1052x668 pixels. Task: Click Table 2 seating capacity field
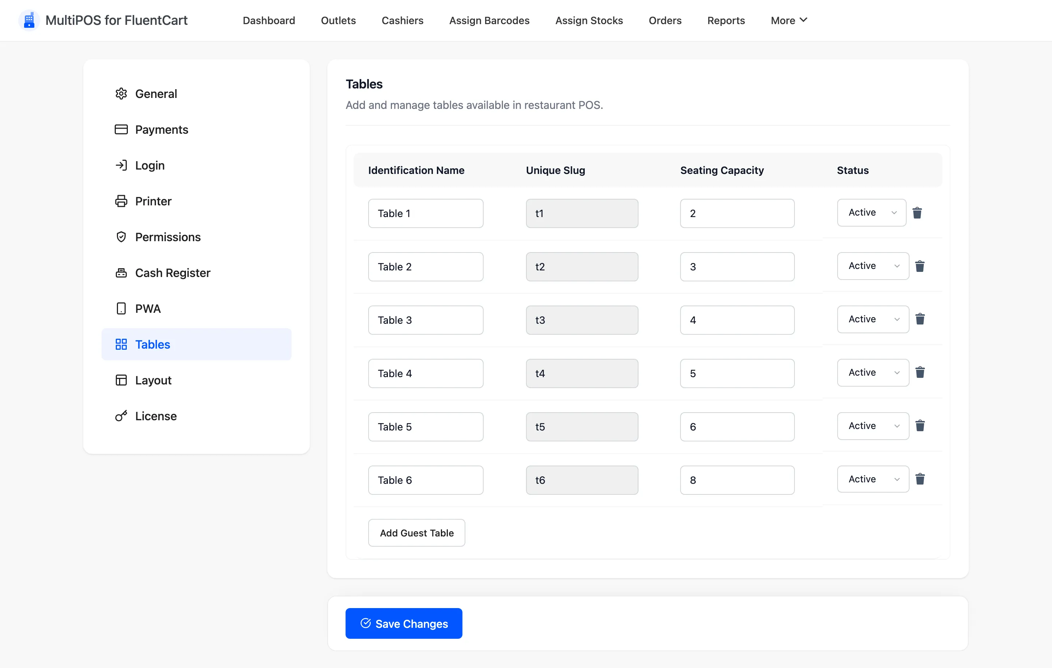(x=737, y=267)
